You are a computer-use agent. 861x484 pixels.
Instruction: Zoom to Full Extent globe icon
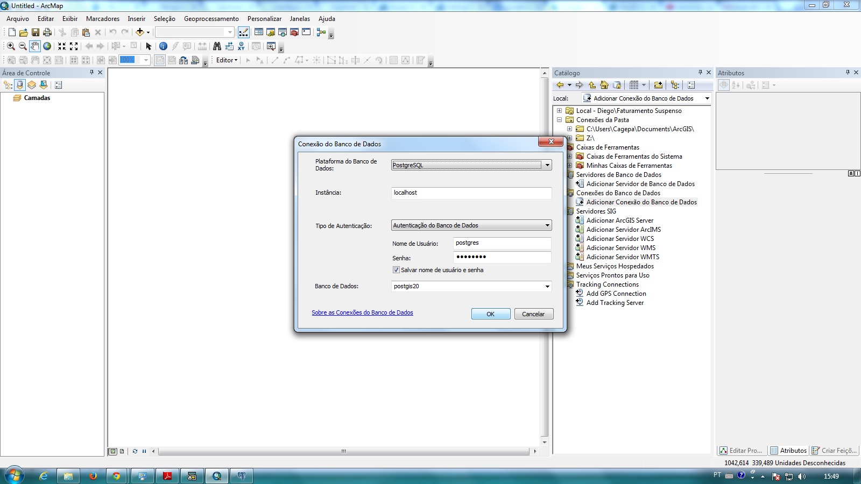[x=47, y=46]
